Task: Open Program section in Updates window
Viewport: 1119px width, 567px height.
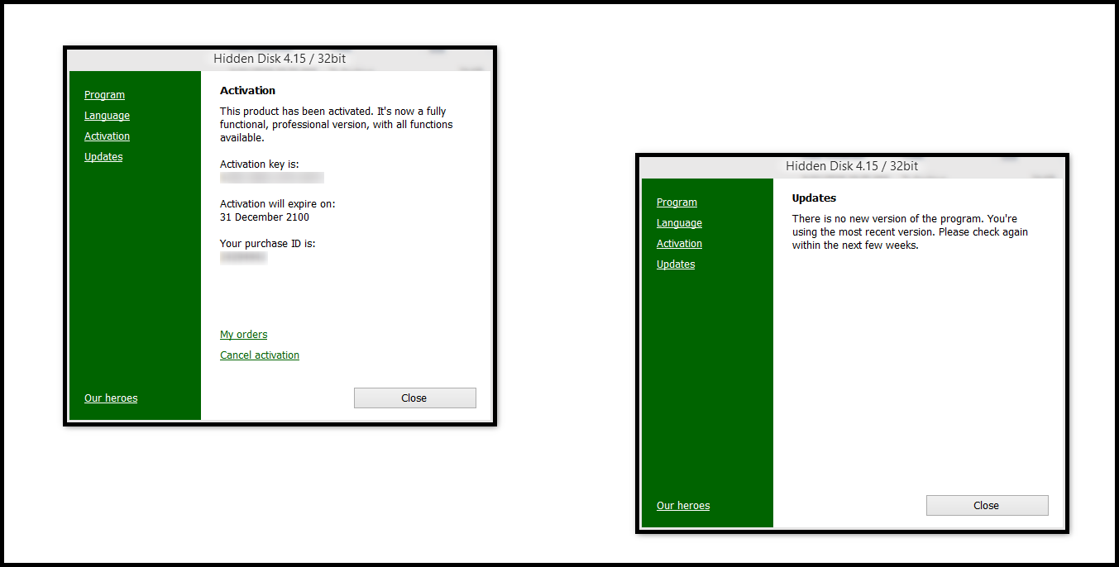Action: coord(677,202)
